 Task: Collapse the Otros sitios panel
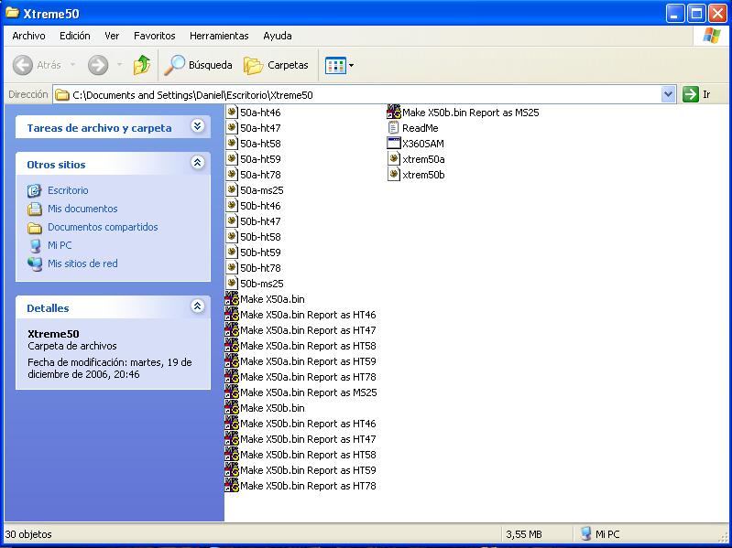click(x=197, y=163)
